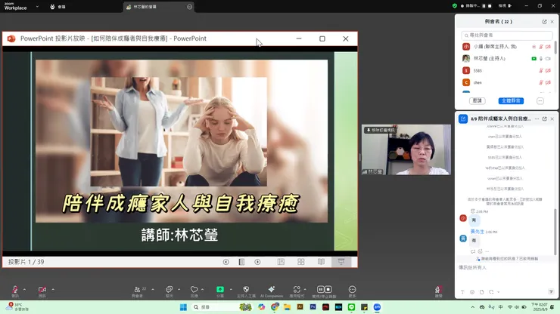Viewport: 560px width, 314px height.
Task: Open the Windows Start button
Action: 183,307
